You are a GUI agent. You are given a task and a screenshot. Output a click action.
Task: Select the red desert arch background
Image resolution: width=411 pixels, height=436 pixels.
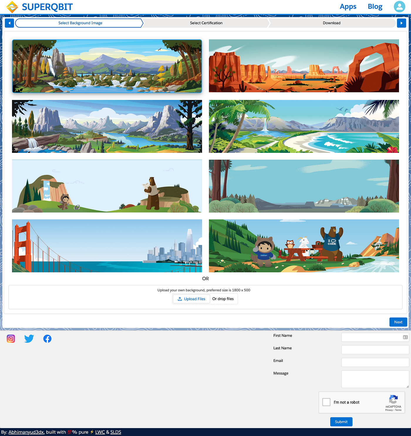click(x=304, y=66)
